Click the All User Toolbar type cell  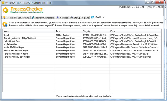pyautogui.click(x=63, y=35)
